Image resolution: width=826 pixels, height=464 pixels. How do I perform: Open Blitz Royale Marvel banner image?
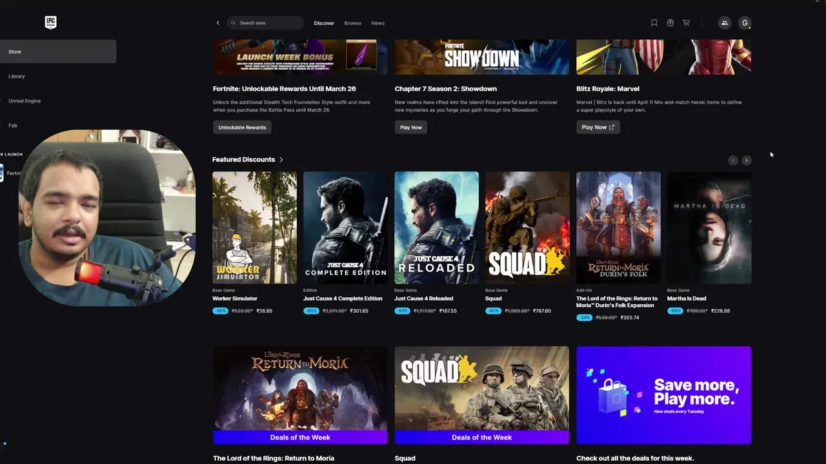pyautogui.click(x=663, y=57)
